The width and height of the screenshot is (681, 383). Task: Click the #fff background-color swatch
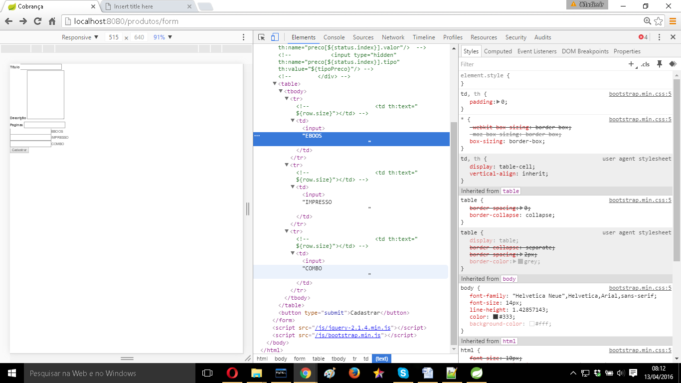(x=532, y=324)
